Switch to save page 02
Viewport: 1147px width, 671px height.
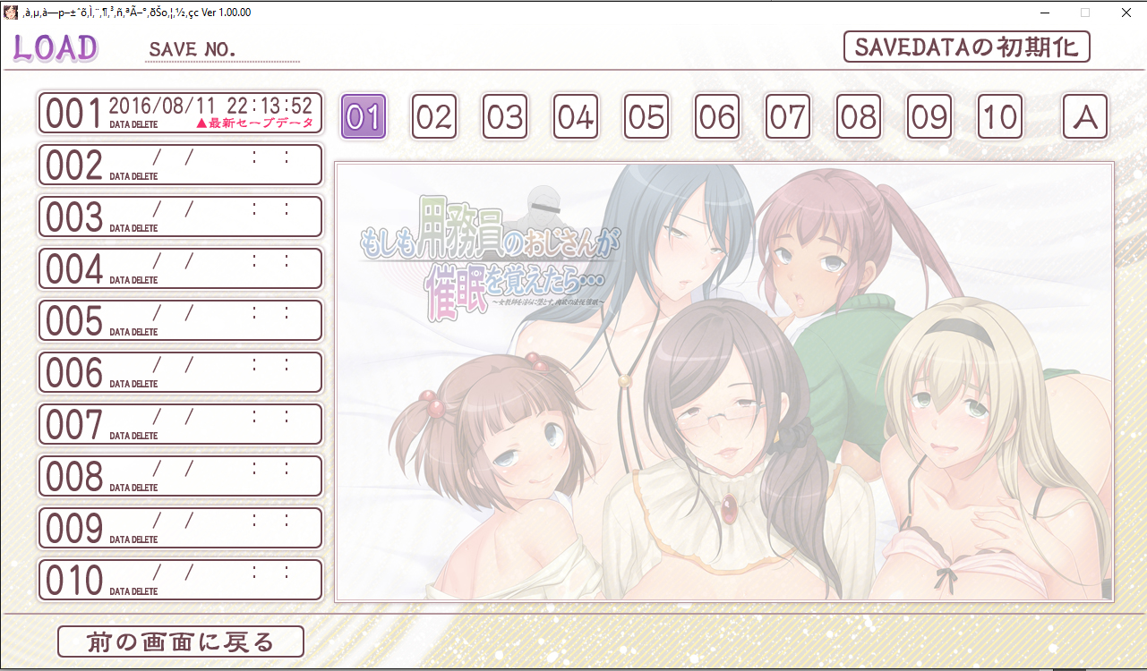pyautogui.click(x=434, y=116)
